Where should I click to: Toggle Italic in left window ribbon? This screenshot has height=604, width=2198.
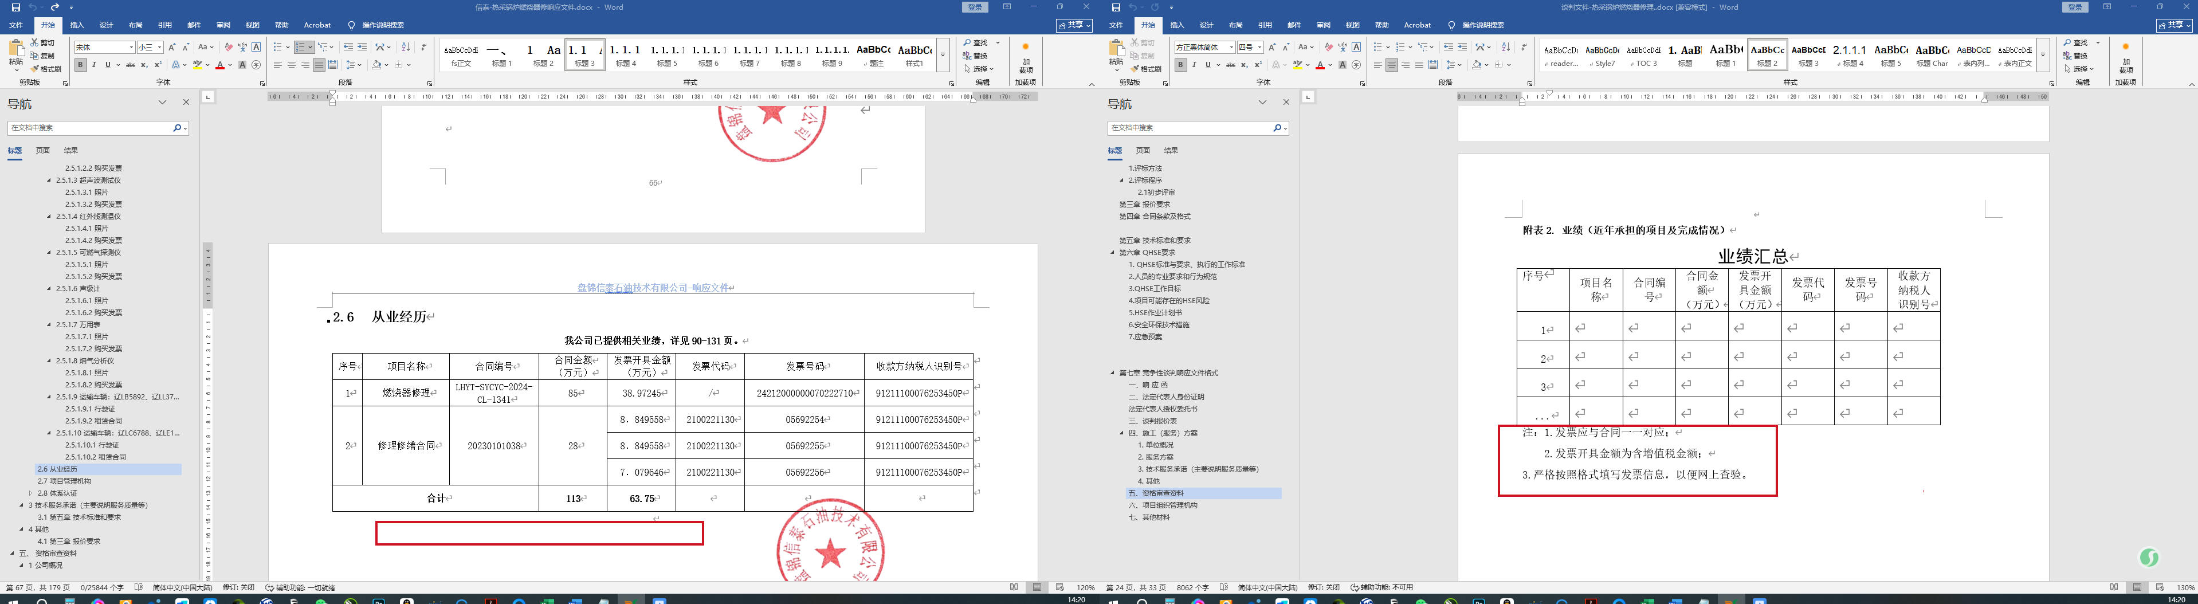(94, 65)
